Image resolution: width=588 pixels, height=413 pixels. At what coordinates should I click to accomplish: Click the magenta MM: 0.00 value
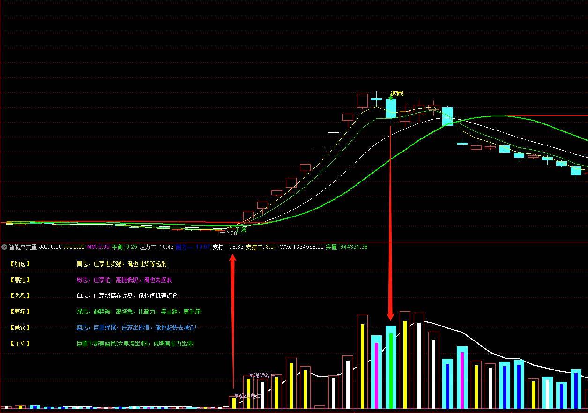(98, 247)
